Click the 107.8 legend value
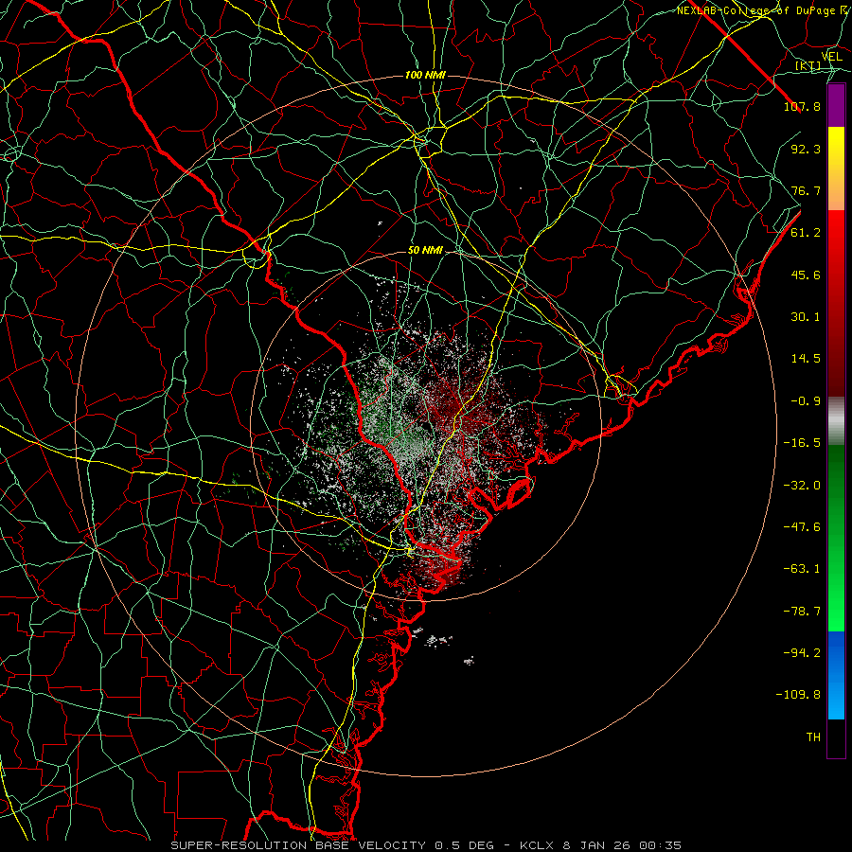The width and height of the screenshot is (852, 852). (802, 106)
